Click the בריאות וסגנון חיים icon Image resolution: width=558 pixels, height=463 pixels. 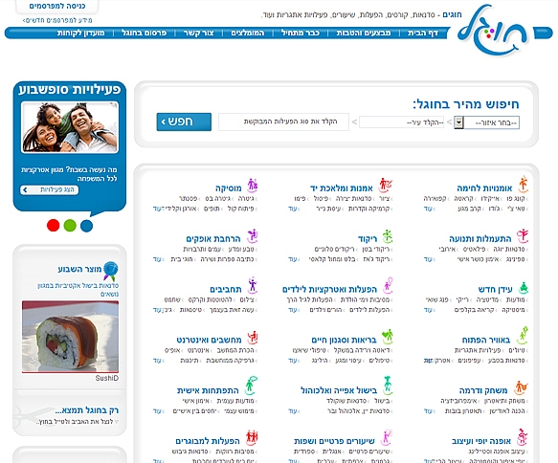[388, 337]
